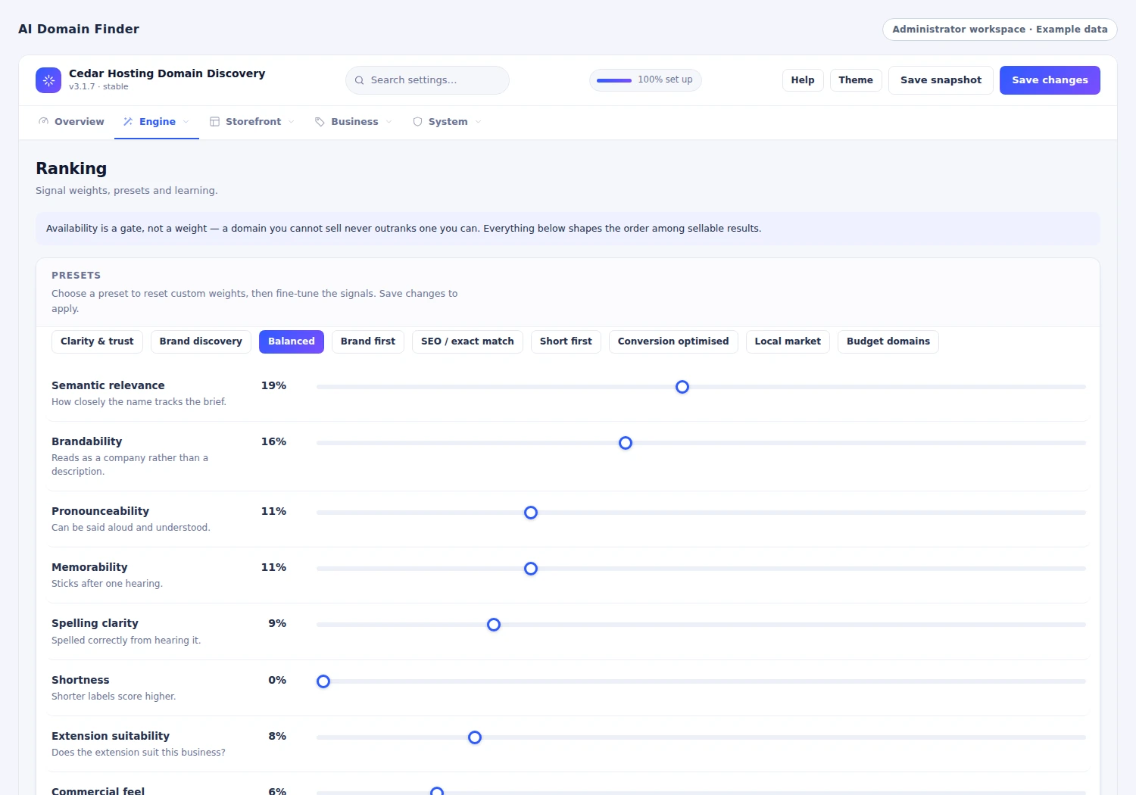Expand the Storefront tab chevron
The height and width of the screenshot is (795, 1136).
tap(292, 122)
